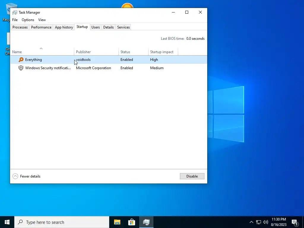Image resolution: width=304 pixels, height=228 pixels.
Task: Open Microsoft Store from the taskbar
Action: [x=132, y=222]
